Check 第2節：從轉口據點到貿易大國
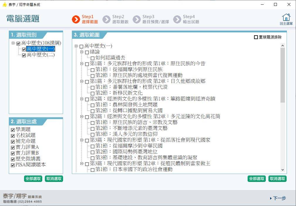The width and height of the screenshot is (296, 206). tap(92, 111)
